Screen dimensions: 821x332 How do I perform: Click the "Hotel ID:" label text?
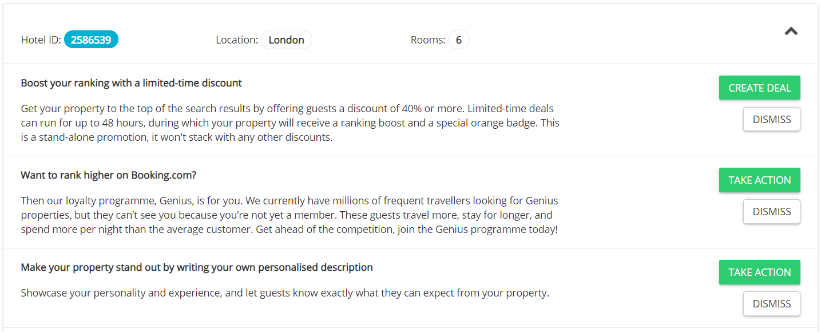click(41, 40)
